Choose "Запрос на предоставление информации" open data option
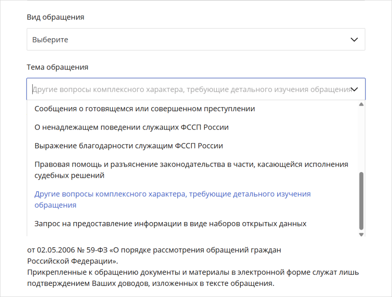 pos(170,224)
